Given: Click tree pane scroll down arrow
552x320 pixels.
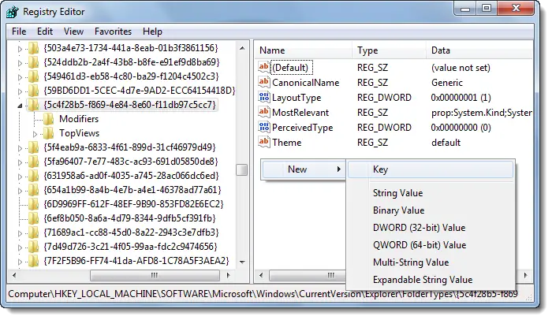Looking at the screenshot, I should point(242,262).
